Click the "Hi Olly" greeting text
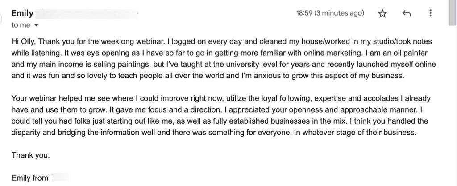Image resolution: width=457 pixels, height=186 pixels. [x=24, y=42]
